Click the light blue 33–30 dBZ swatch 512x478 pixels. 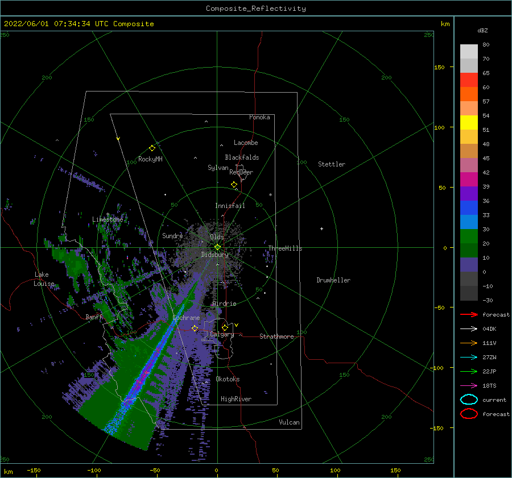tap(469, 222)
